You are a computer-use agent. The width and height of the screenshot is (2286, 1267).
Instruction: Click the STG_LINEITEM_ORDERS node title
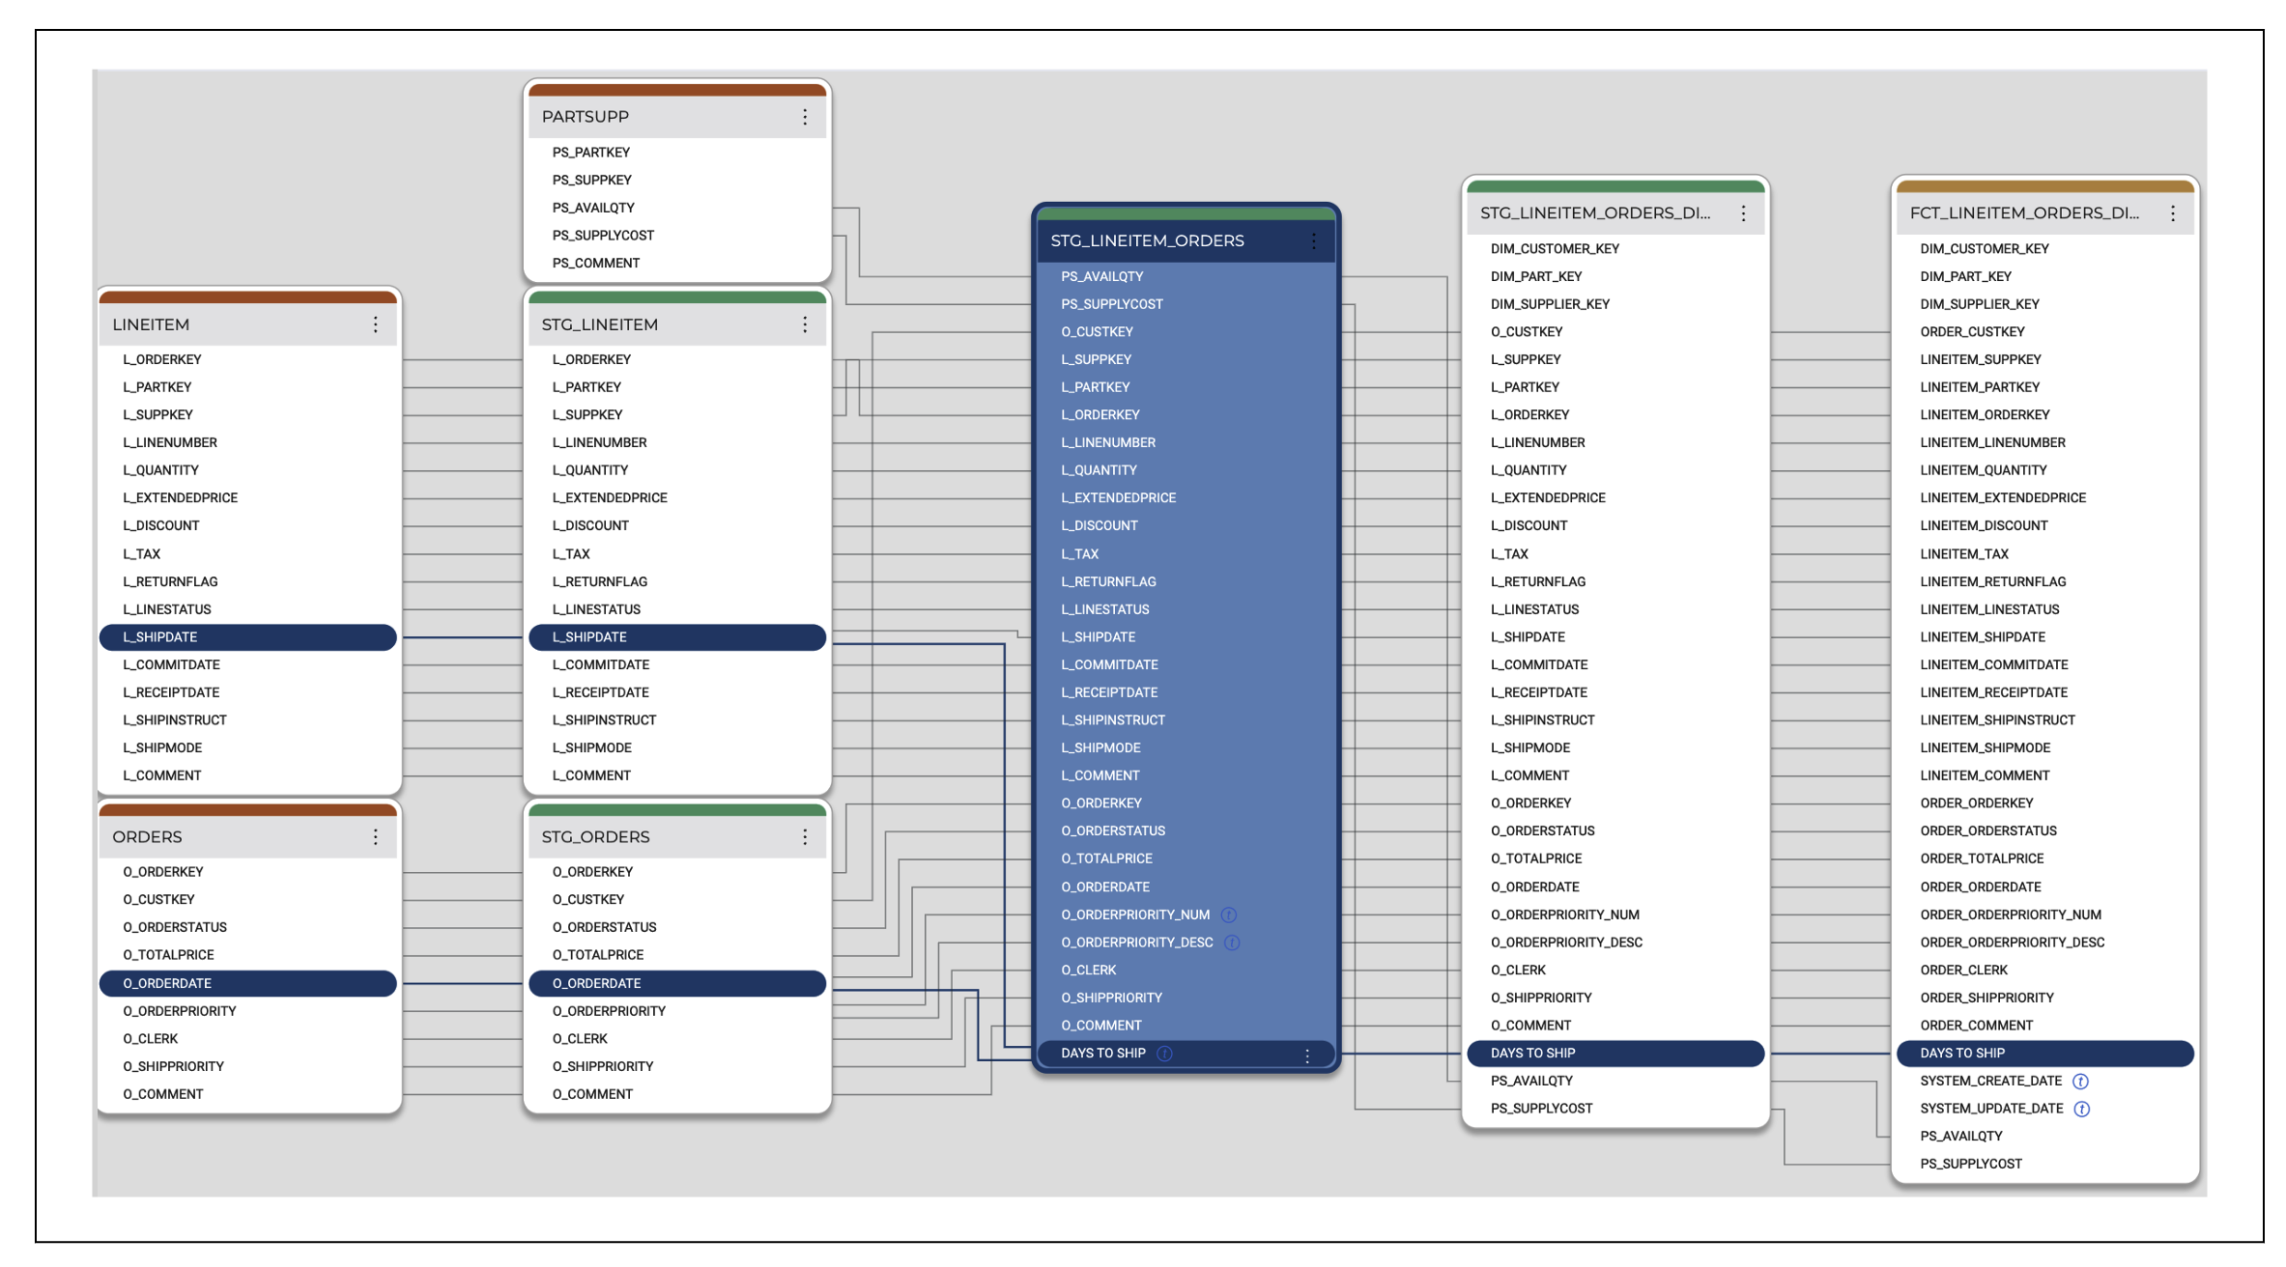[1147, 241]
